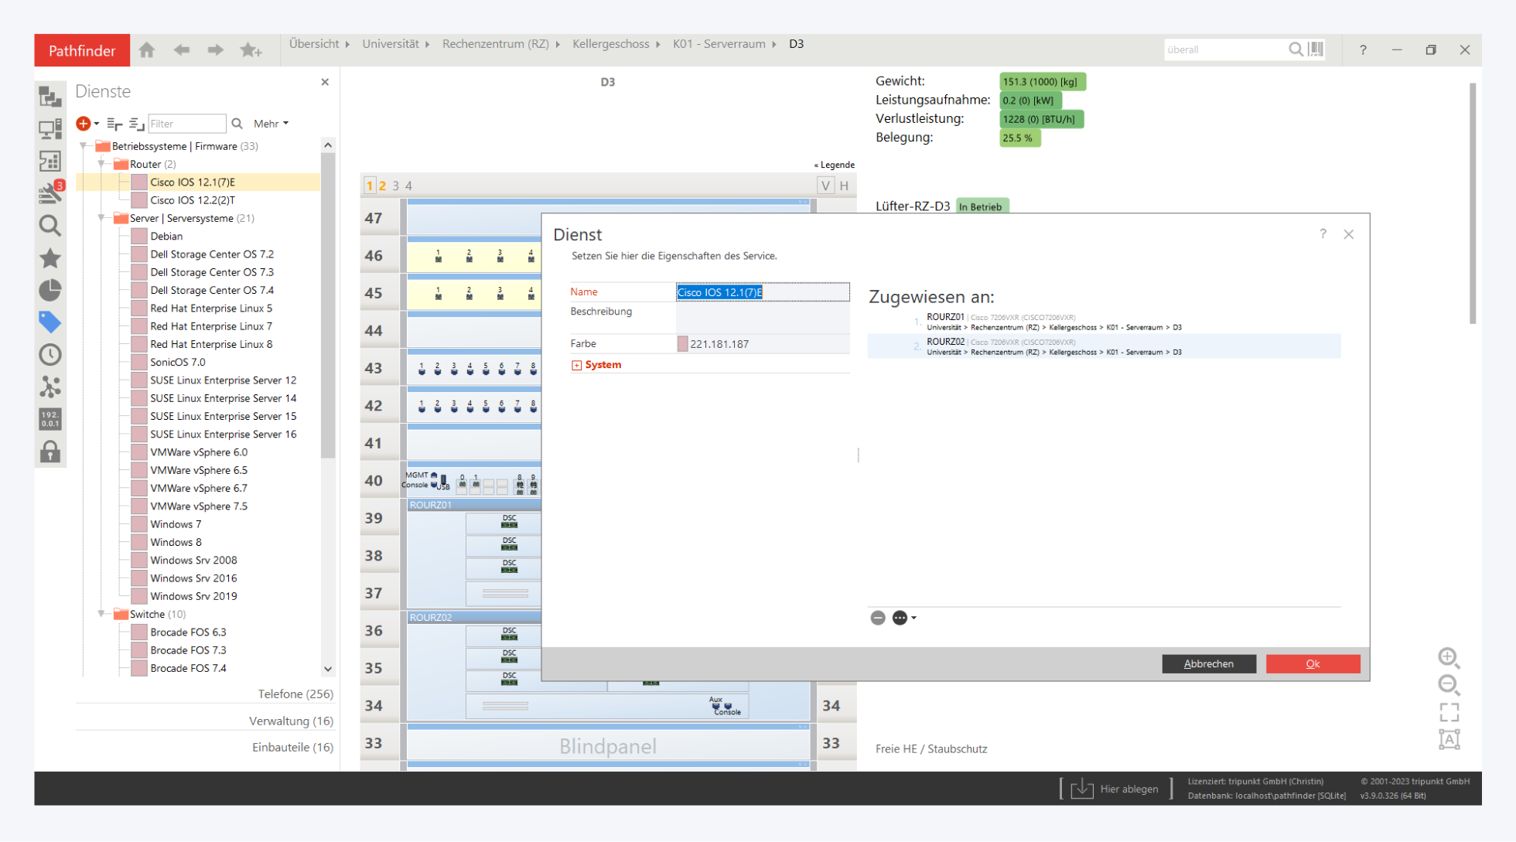Click the remove assignment minus icon

pos(877,618)
